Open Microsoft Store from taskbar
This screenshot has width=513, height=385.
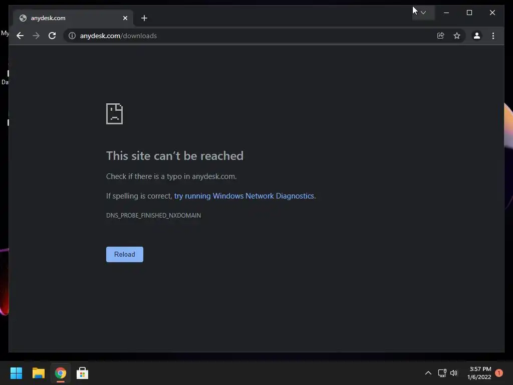pos(83,373)
